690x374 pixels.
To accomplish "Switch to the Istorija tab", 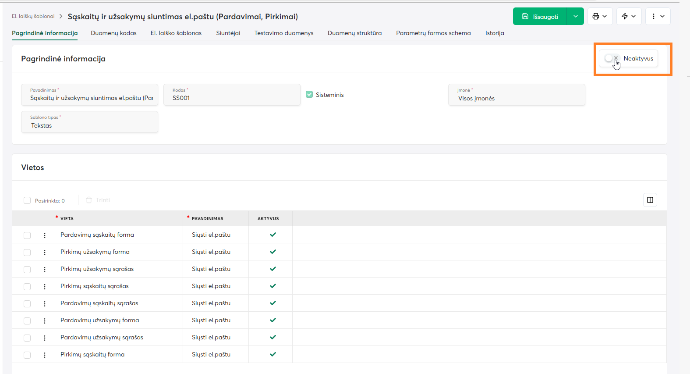I will tap(495, 33).
